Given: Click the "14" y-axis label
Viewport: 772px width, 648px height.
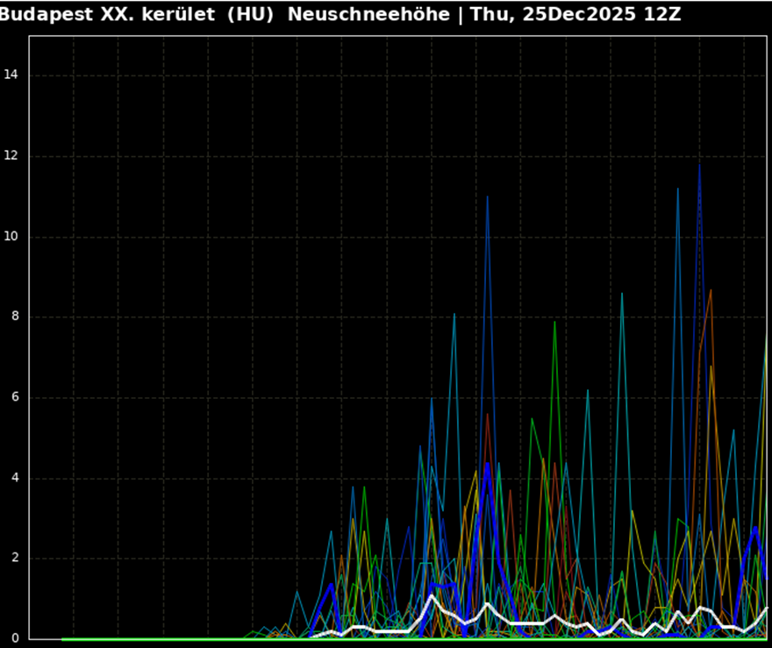Looking at the screenshot, I should click(x=11, y=75).
